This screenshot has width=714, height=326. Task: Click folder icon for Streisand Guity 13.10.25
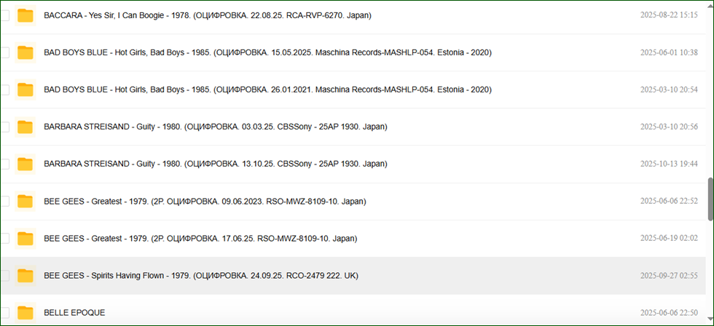point(25,164)
